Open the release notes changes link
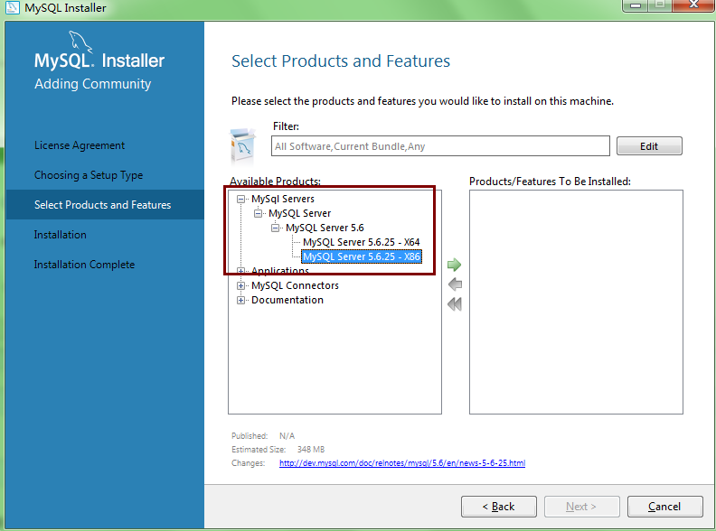 [402, 463]
